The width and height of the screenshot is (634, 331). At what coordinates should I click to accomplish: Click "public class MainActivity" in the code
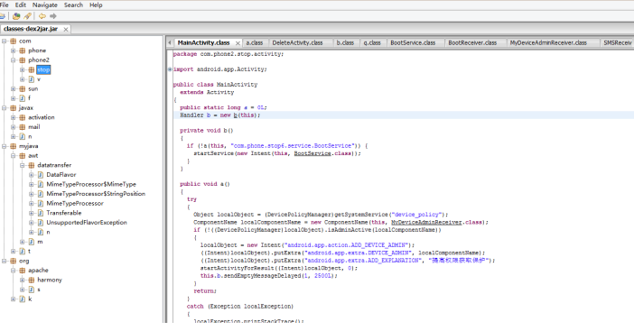pos(215,85)
